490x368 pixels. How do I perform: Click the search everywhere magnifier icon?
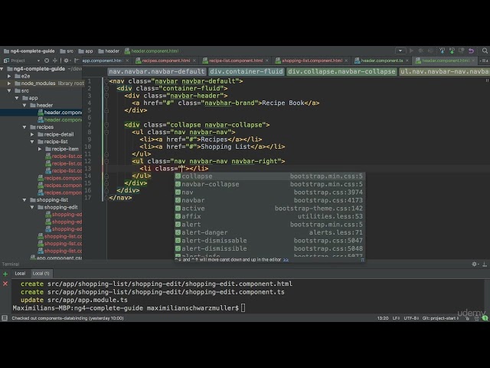pos(483,51)
